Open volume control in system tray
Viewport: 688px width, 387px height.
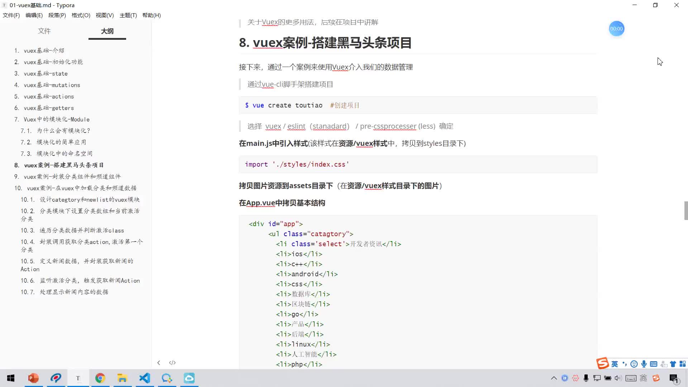(x=618, y=378)
